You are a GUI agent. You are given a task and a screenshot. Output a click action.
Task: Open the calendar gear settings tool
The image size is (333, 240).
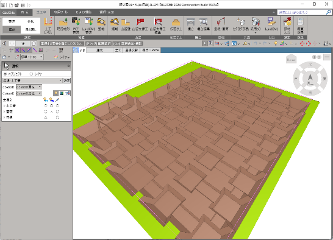click(x=287, y=26)
